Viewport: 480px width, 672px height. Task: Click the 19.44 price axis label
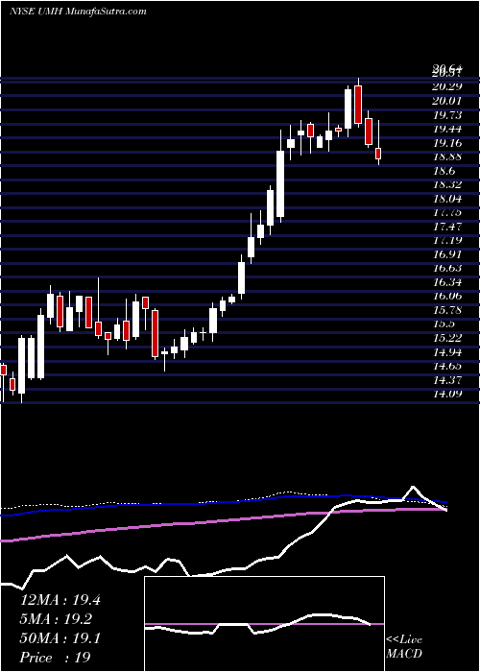pos(447,129)
